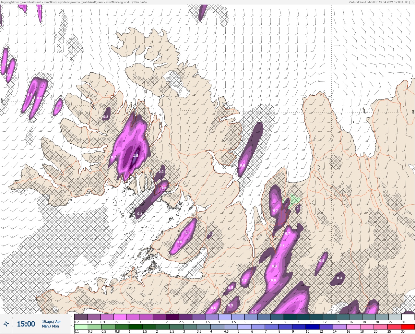Select the red 30 swatch, bottom legend row

click(x=408, y=327)
